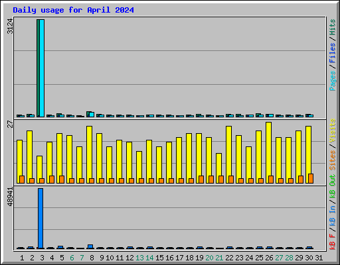
Task: Click the yellow visits bar for day 26
Action: 268,152
